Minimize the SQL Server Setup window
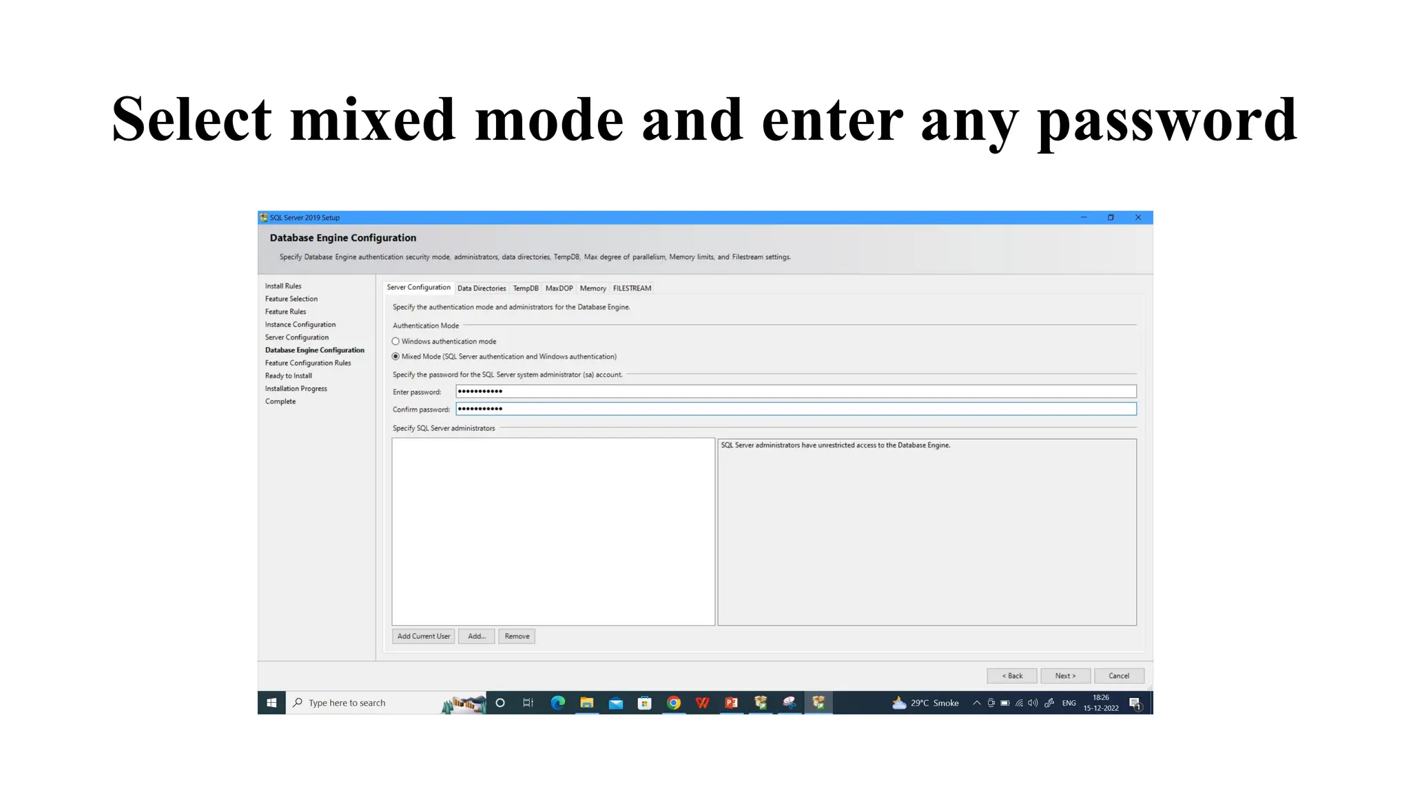1411x793 pixels. pyautogui.click(x=1084, y=218)
